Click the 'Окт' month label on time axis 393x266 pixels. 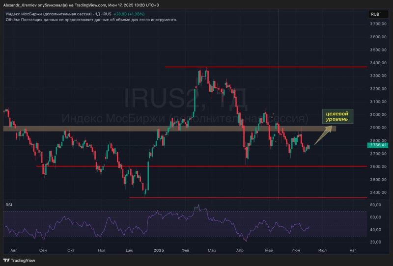point(71,250)
